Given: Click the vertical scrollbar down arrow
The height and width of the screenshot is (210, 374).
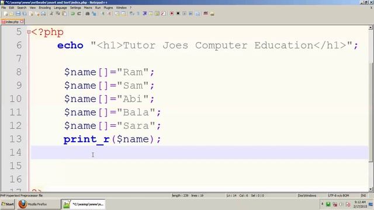Looking at the screenshot, I should click(370, 189).
